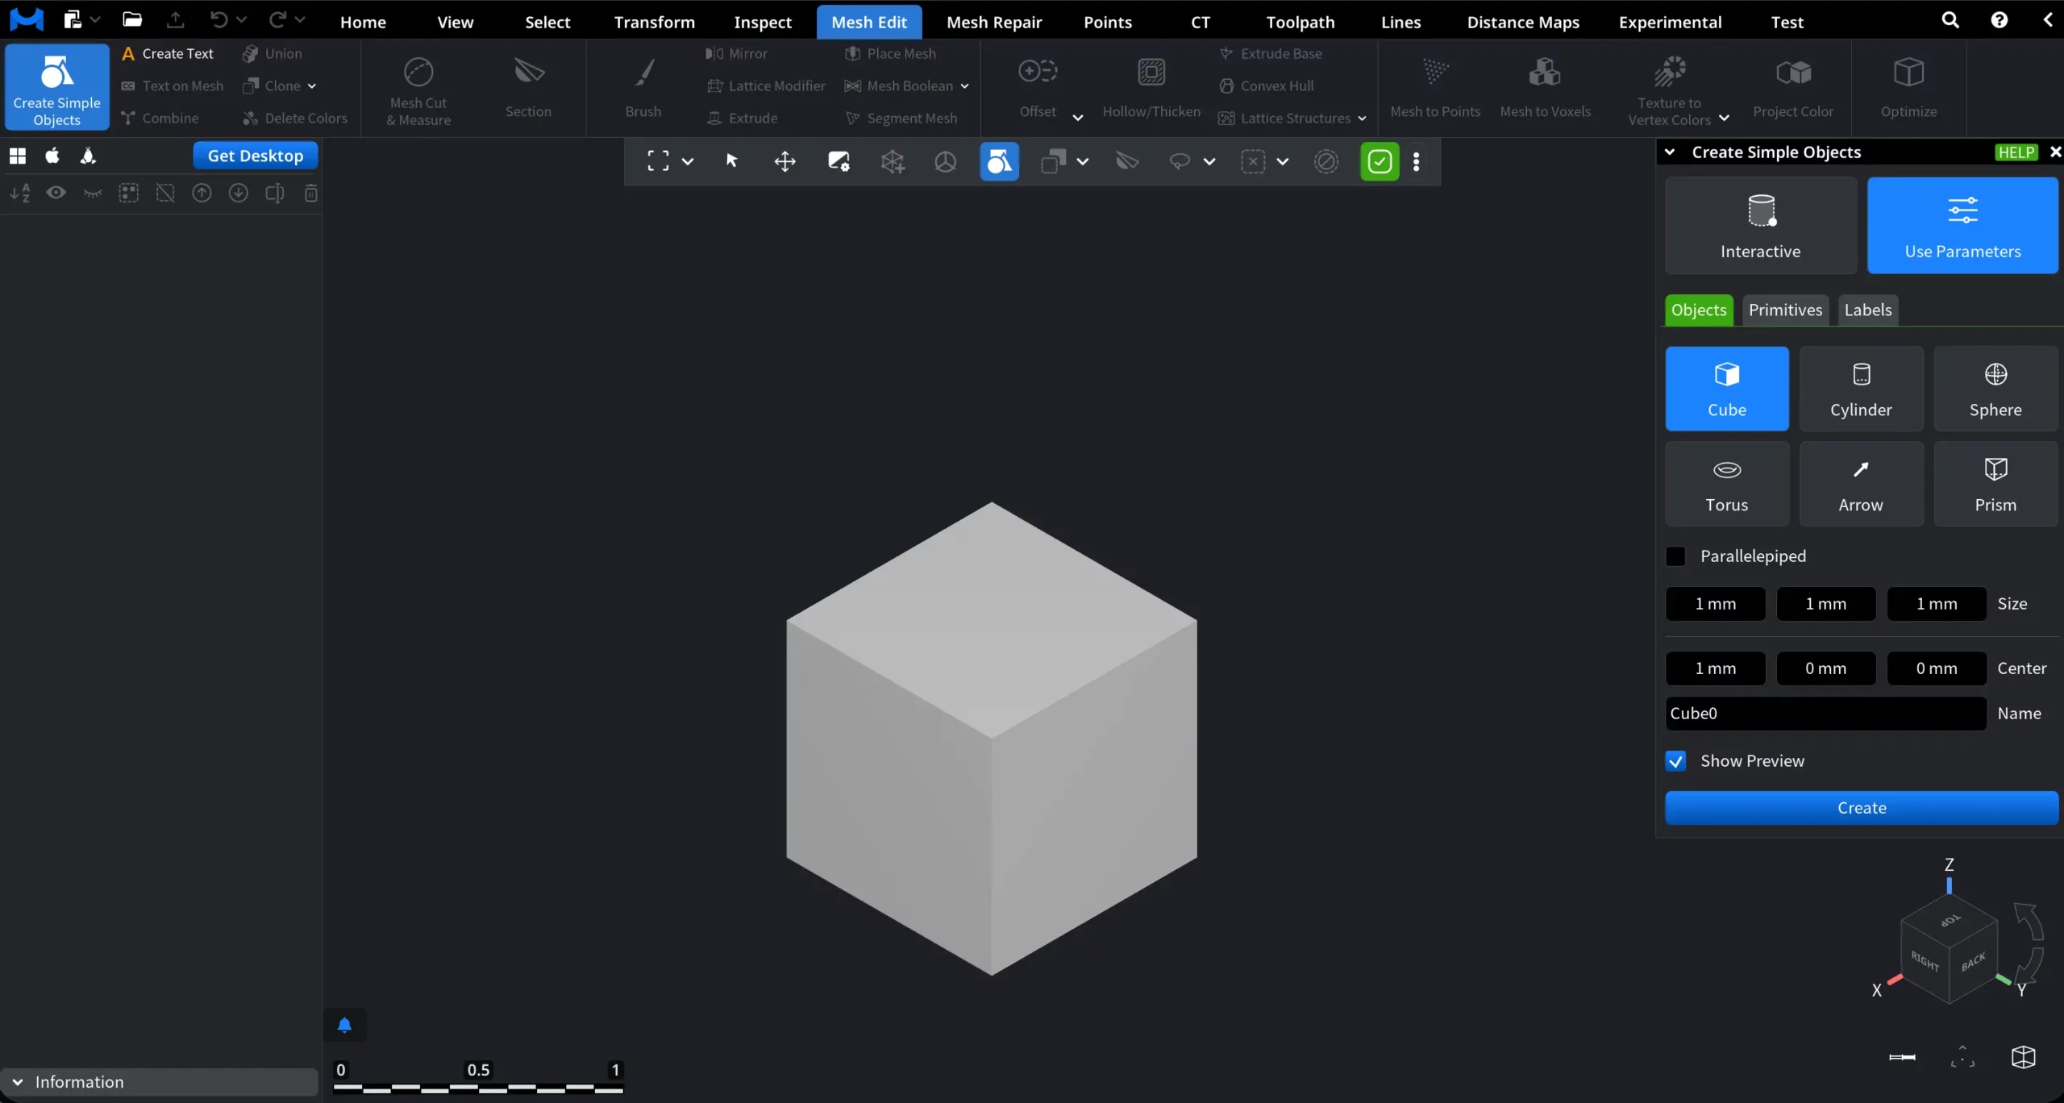Viewport: 2064px width, 1103px height.
Task: Edit the Cube0 name field
Action: click(x=1822, y=713)
